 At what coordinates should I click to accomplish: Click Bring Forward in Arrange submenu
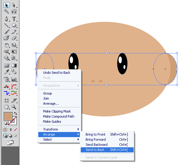[107, 139]
